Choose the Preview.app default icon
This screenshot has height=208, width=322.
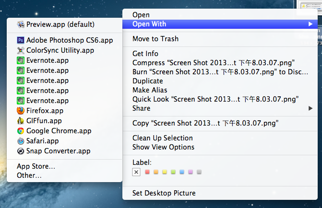click(21, 24)
